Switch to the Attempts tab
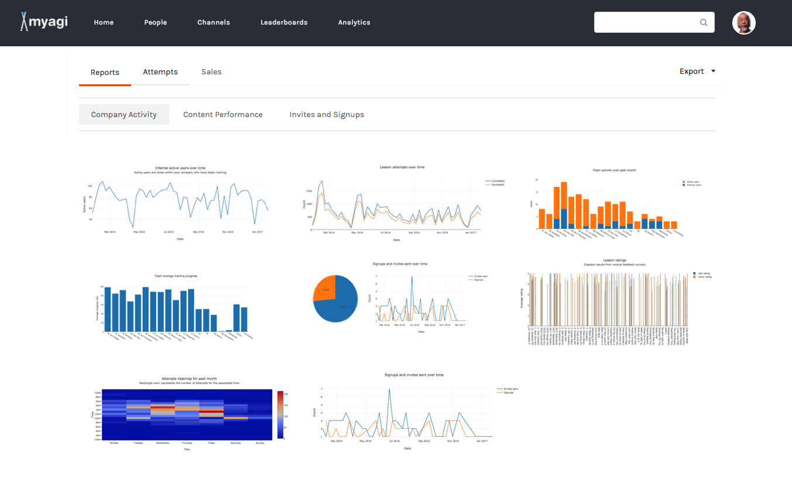792x492 pixels. click(160, 72)
